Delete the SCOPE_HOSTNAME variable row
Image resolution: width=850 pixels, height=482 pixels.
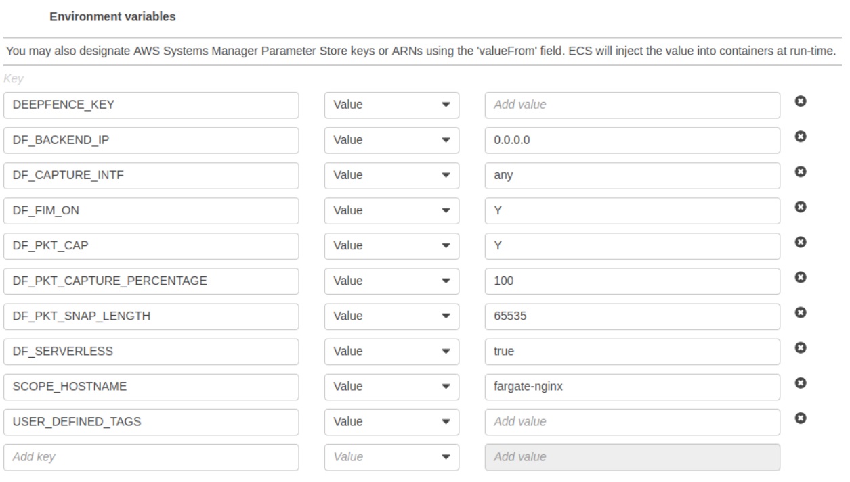coord(800,383)
